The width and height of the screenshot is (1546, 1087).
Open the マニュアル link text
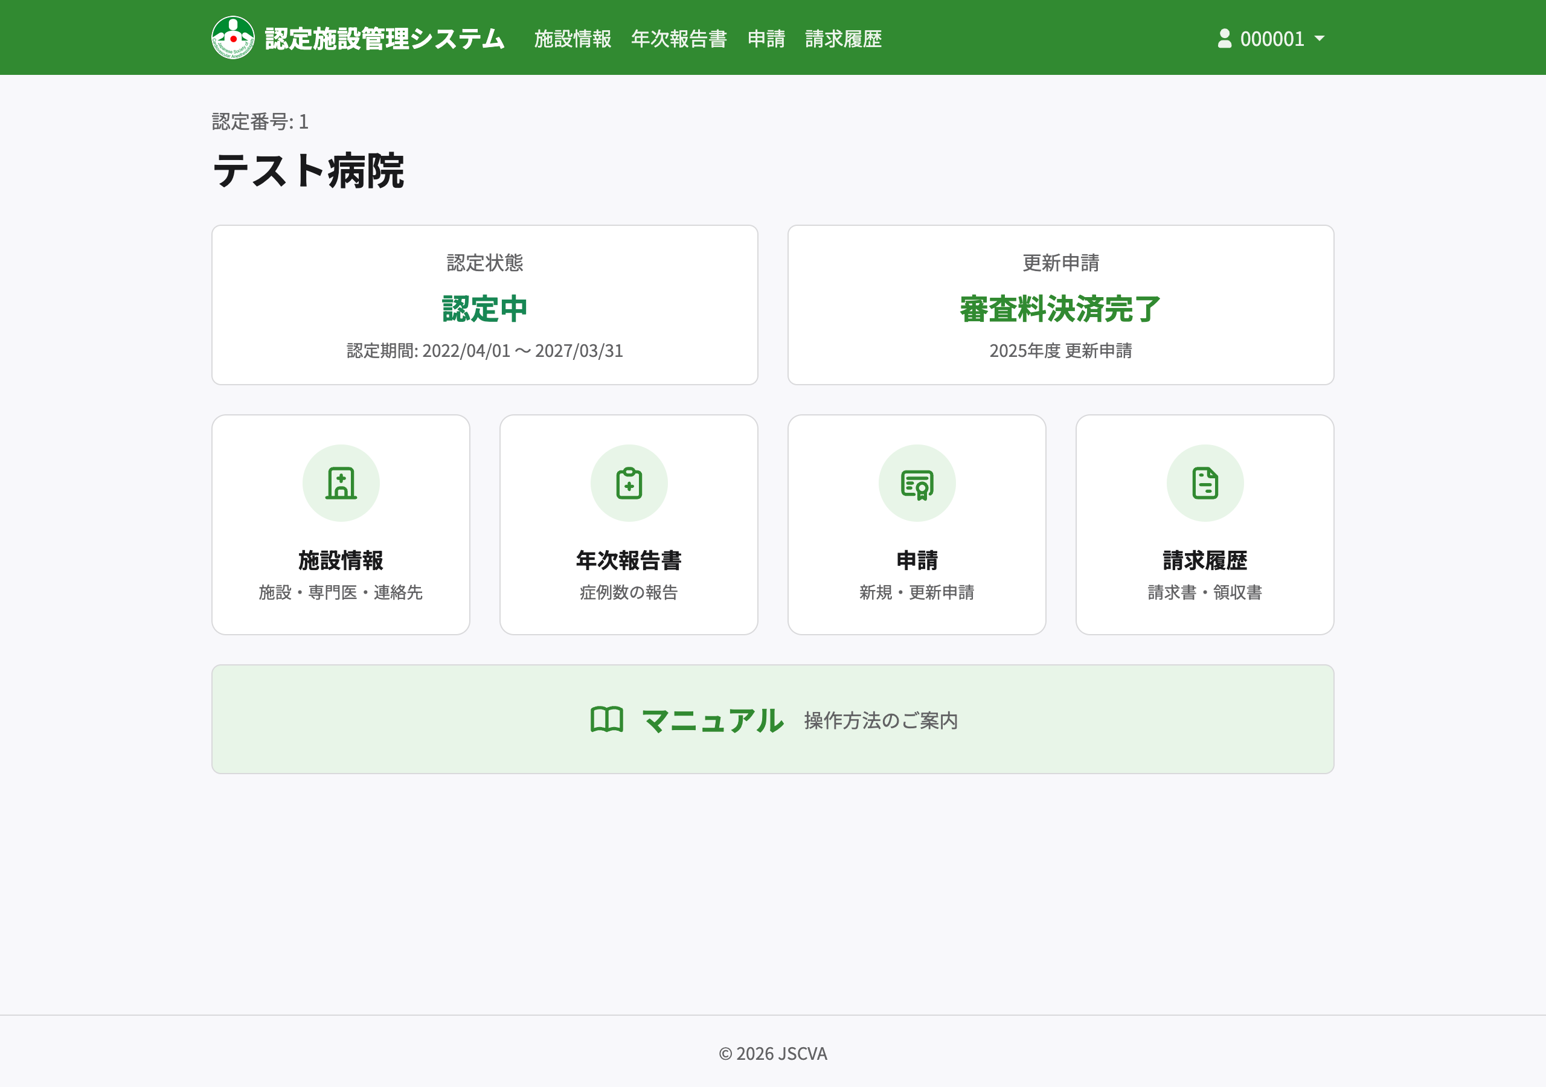pyautogui.click(x=713, y=720)
